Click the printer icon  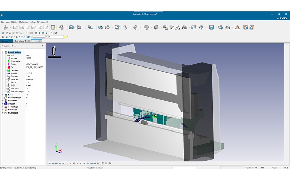(228, 27)
